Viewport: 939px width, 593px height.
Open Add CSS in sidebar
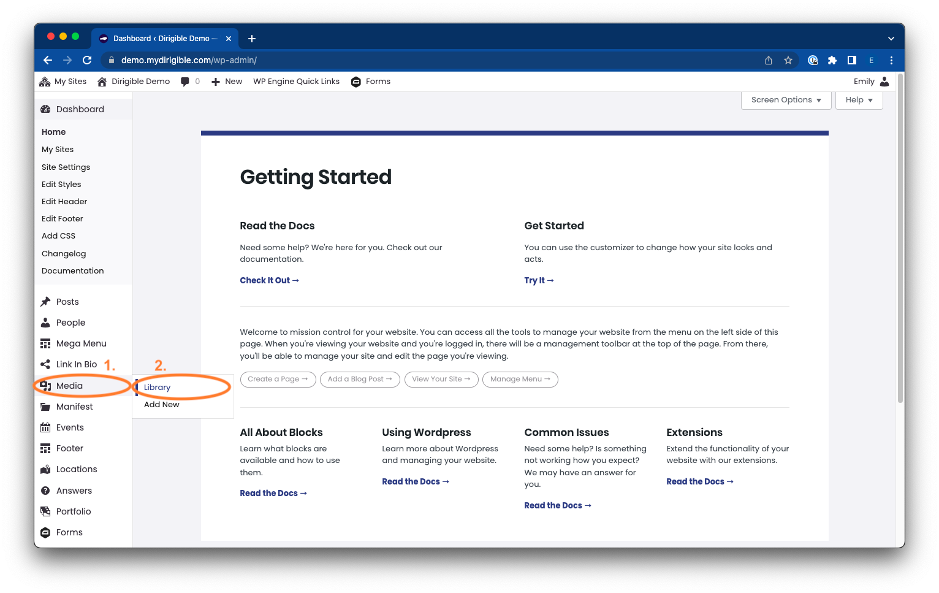[x=58, y=235]
